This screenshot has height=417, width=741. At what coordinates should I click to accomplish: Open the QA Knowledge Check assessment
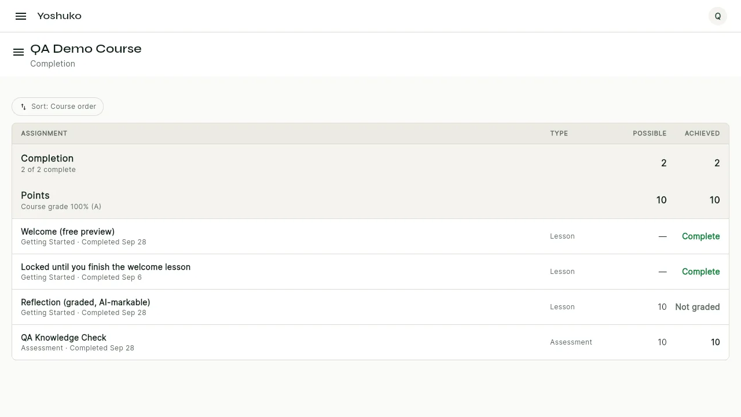[64, 338]
